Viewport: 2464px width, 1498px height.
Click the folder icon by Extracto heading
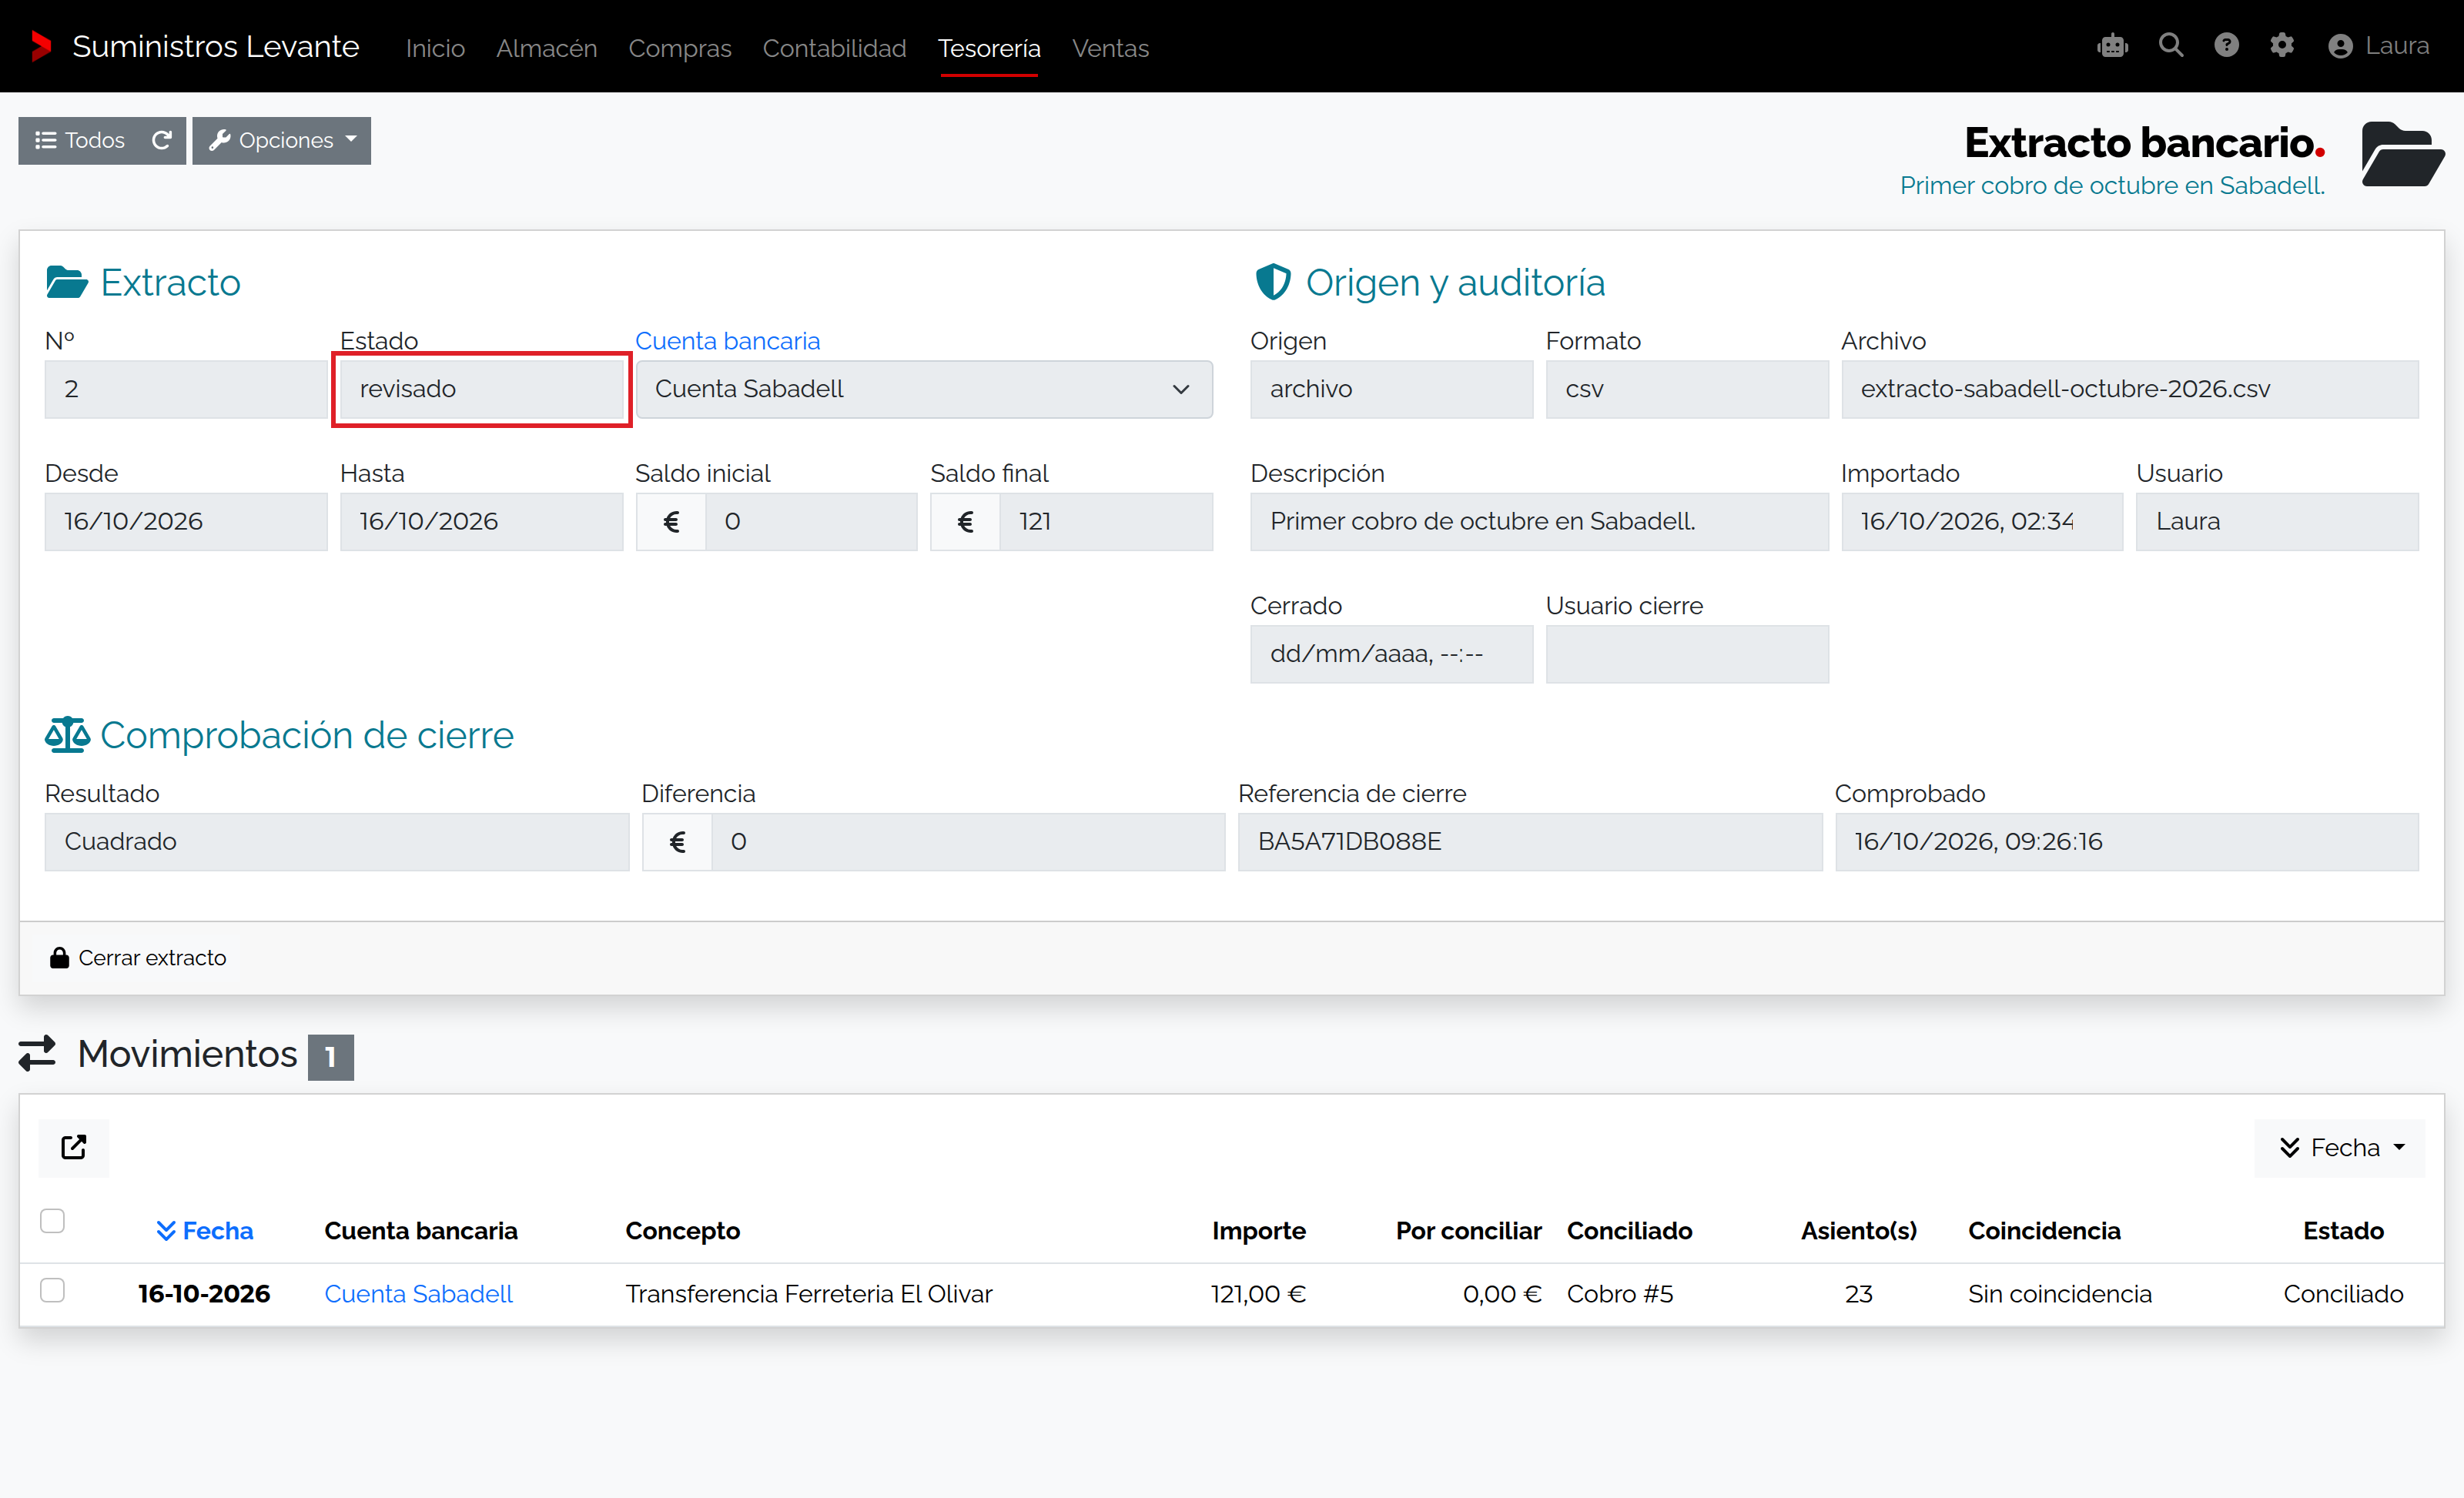tap(67, 282)
